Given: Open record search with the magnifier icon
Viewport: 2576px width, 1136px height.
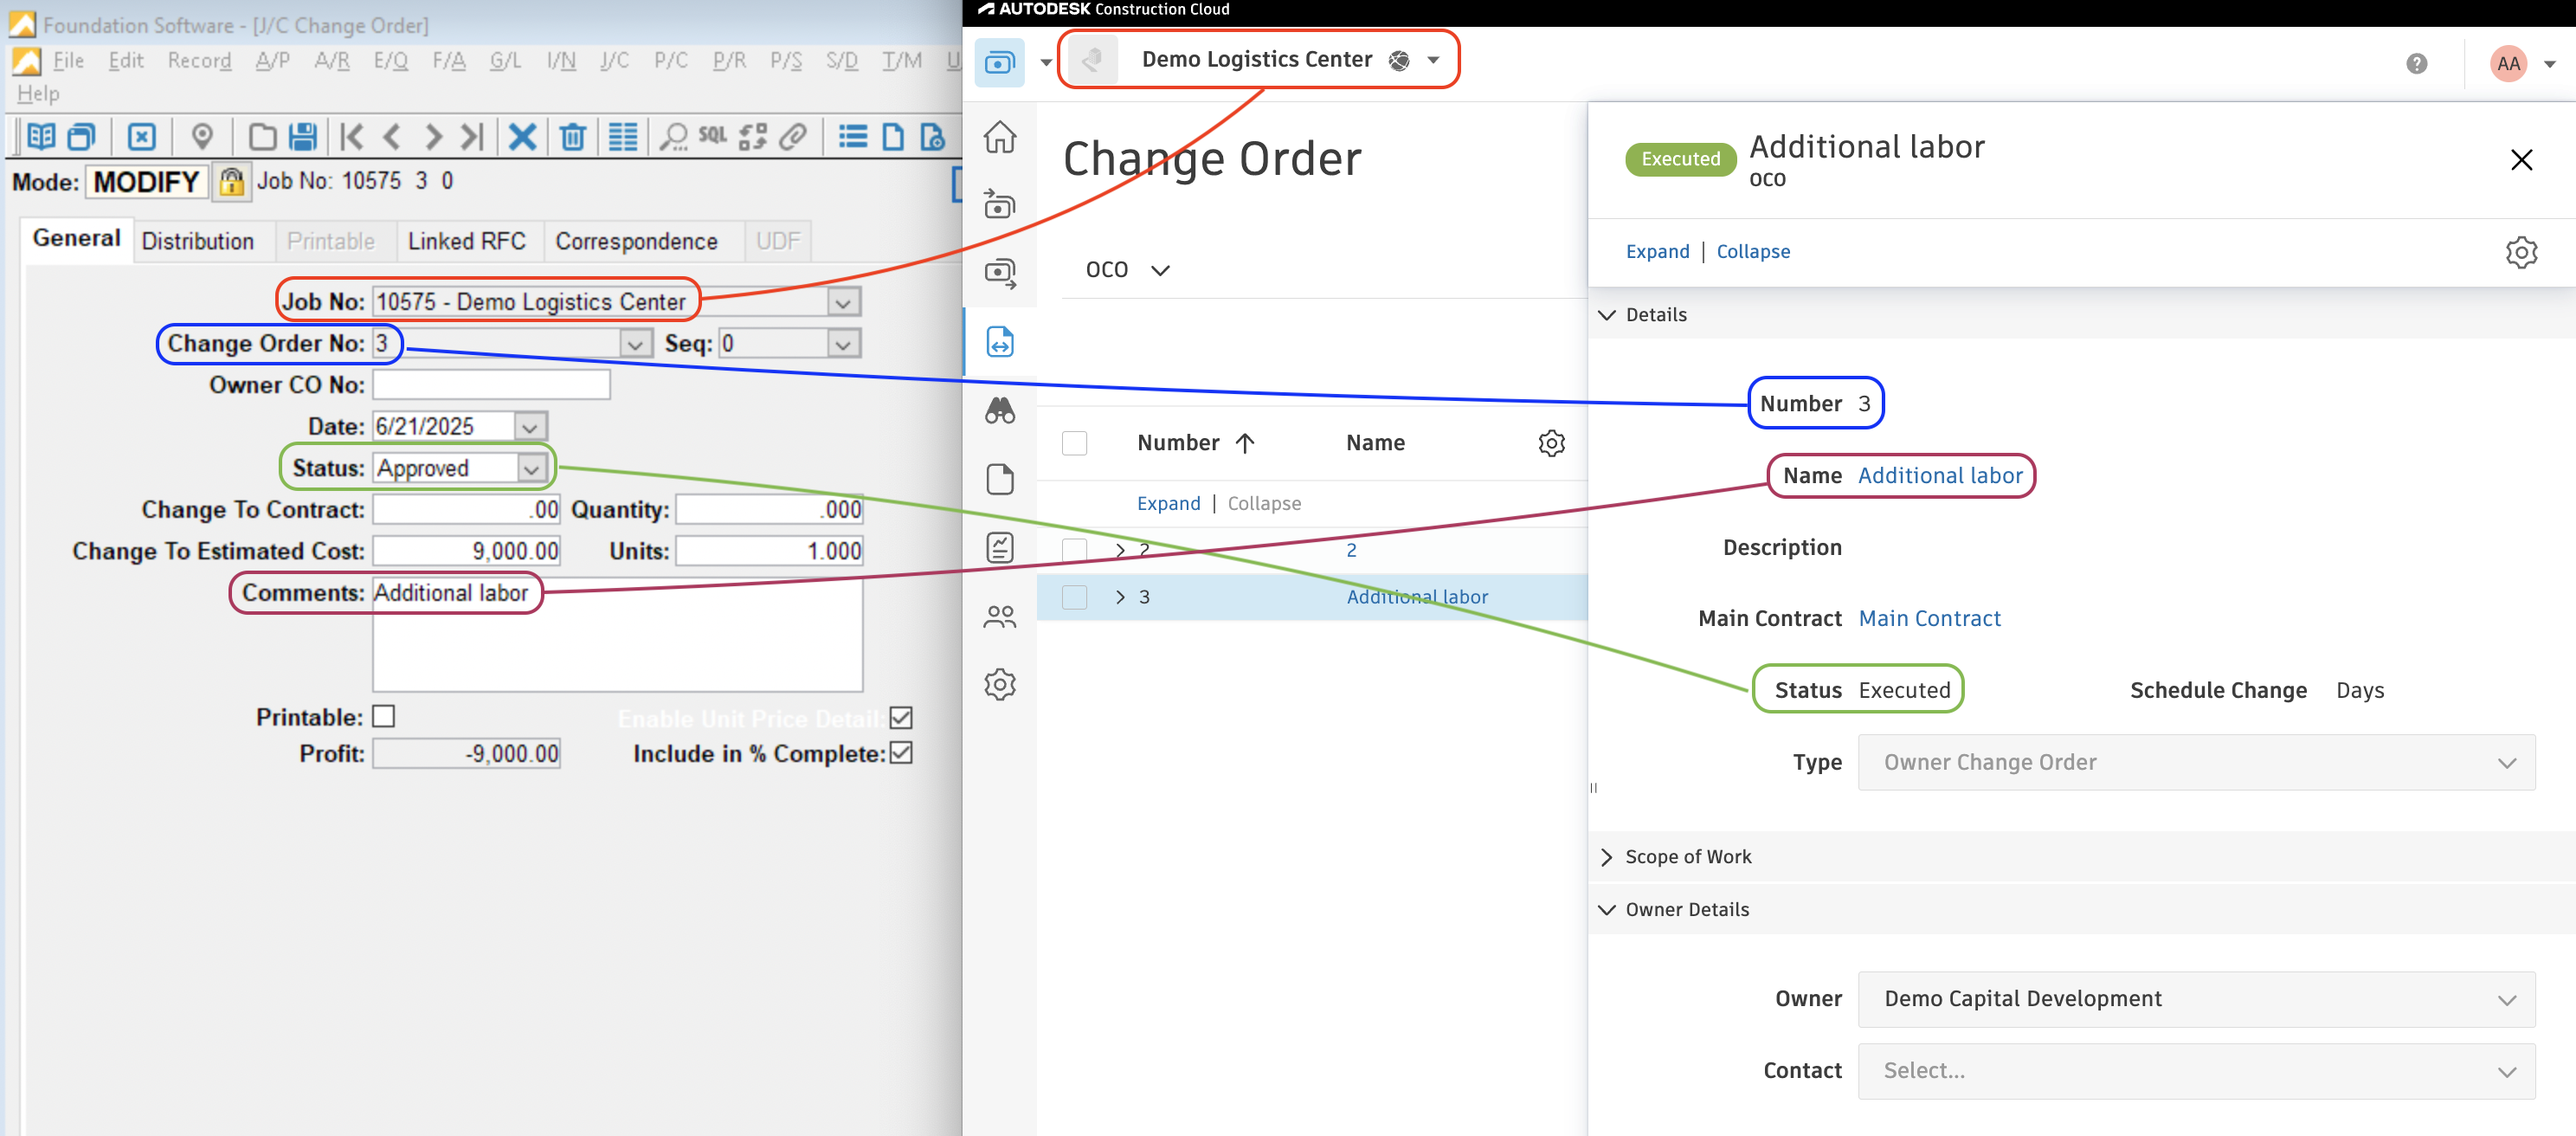Looking at the screenshot, I should pyautogui.click(x=674, y=136).
